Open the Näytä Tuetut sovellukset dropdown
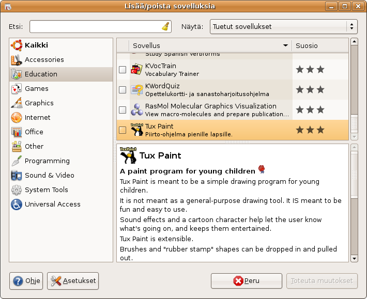367x299 pixels. click(x=284, y=27)
